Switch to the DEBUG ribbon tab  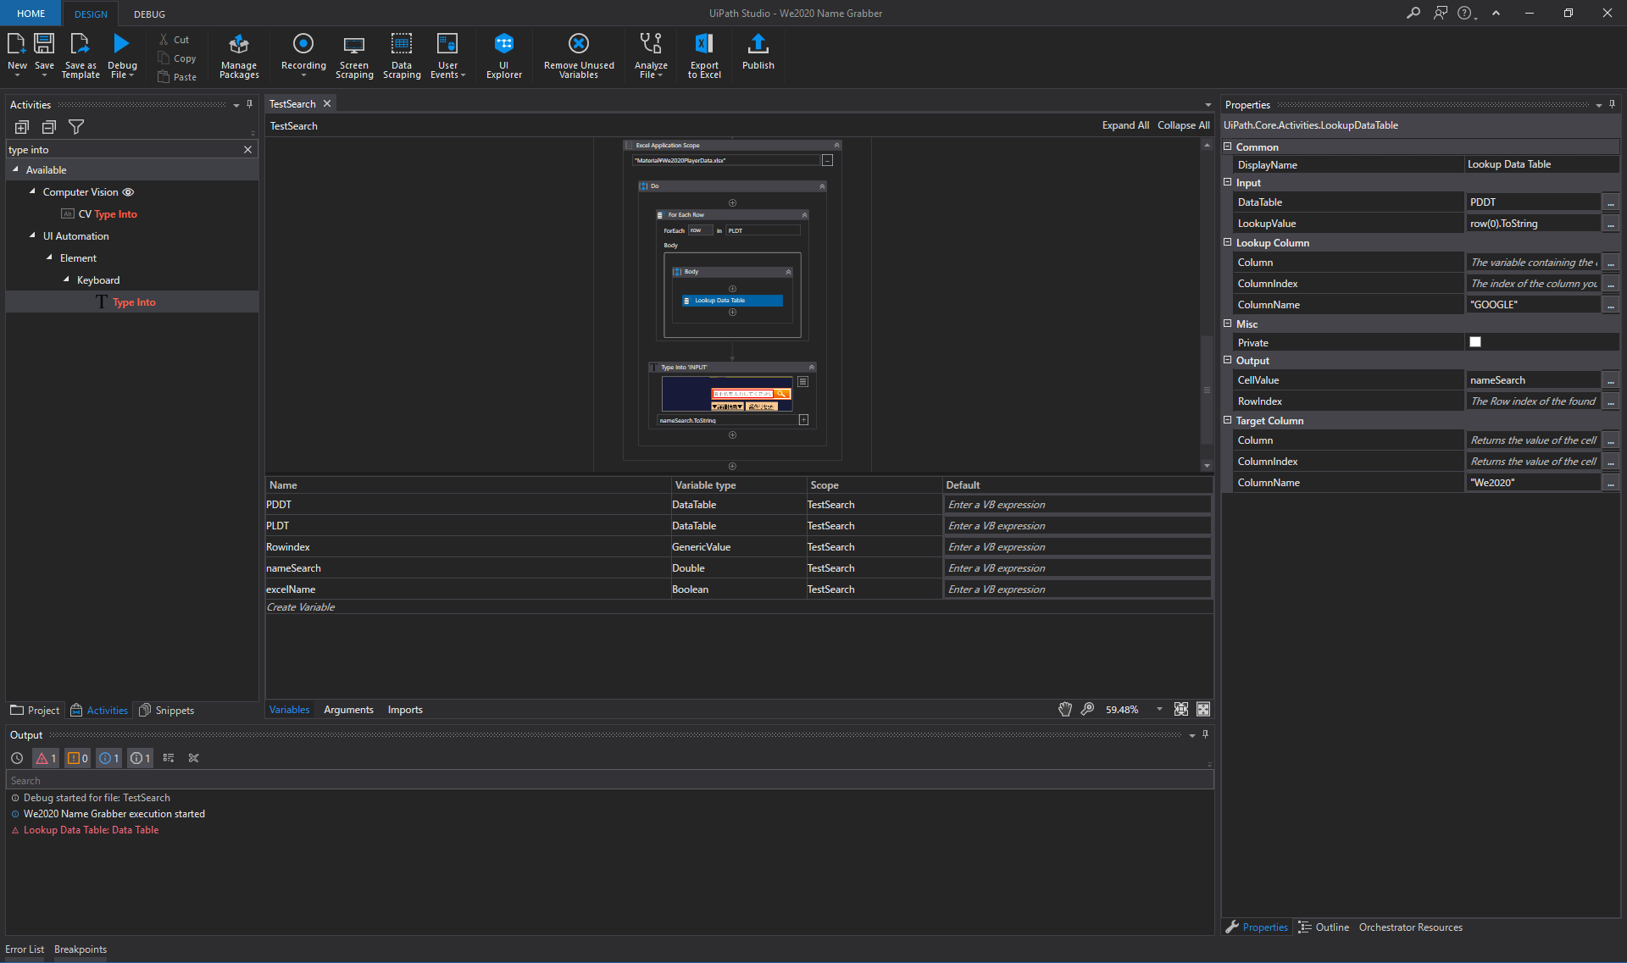[x=149, y=14]
